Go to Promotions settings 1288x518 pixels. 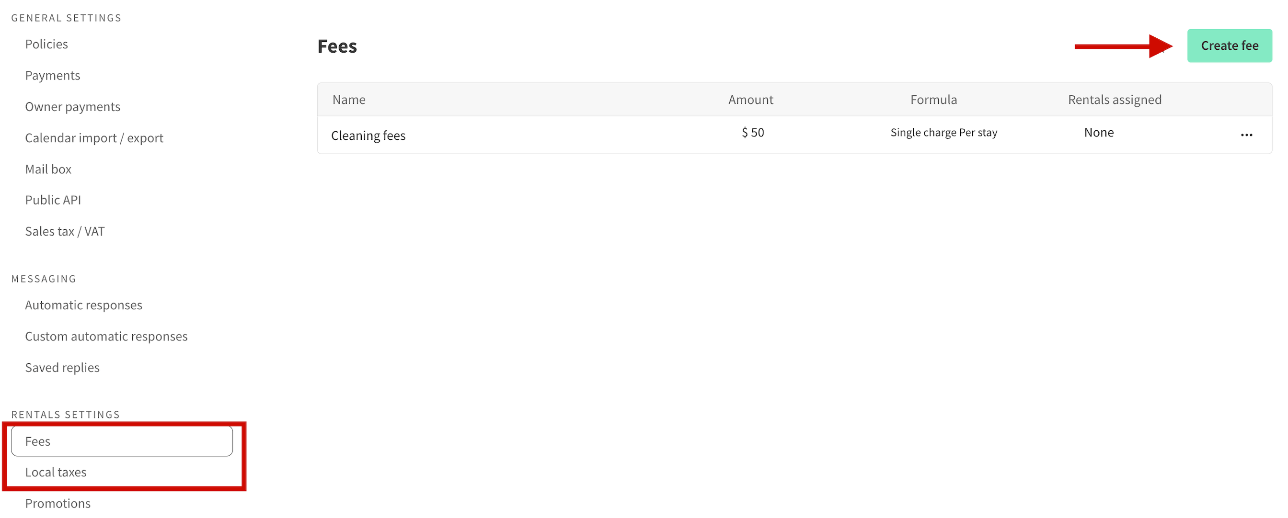tap(57, 503)
